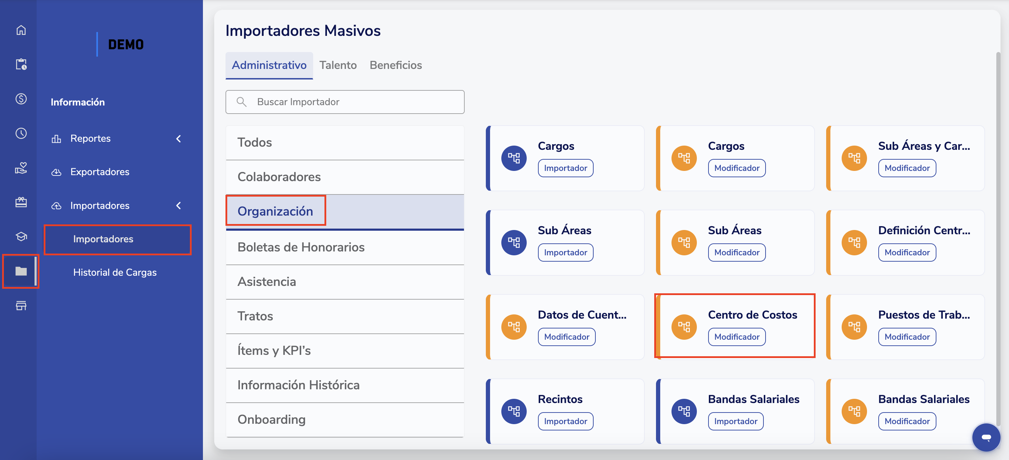Screen dimensions: 1009x460
Task: Click the birthday cake sidebar icon
Action: click(21, 202)
